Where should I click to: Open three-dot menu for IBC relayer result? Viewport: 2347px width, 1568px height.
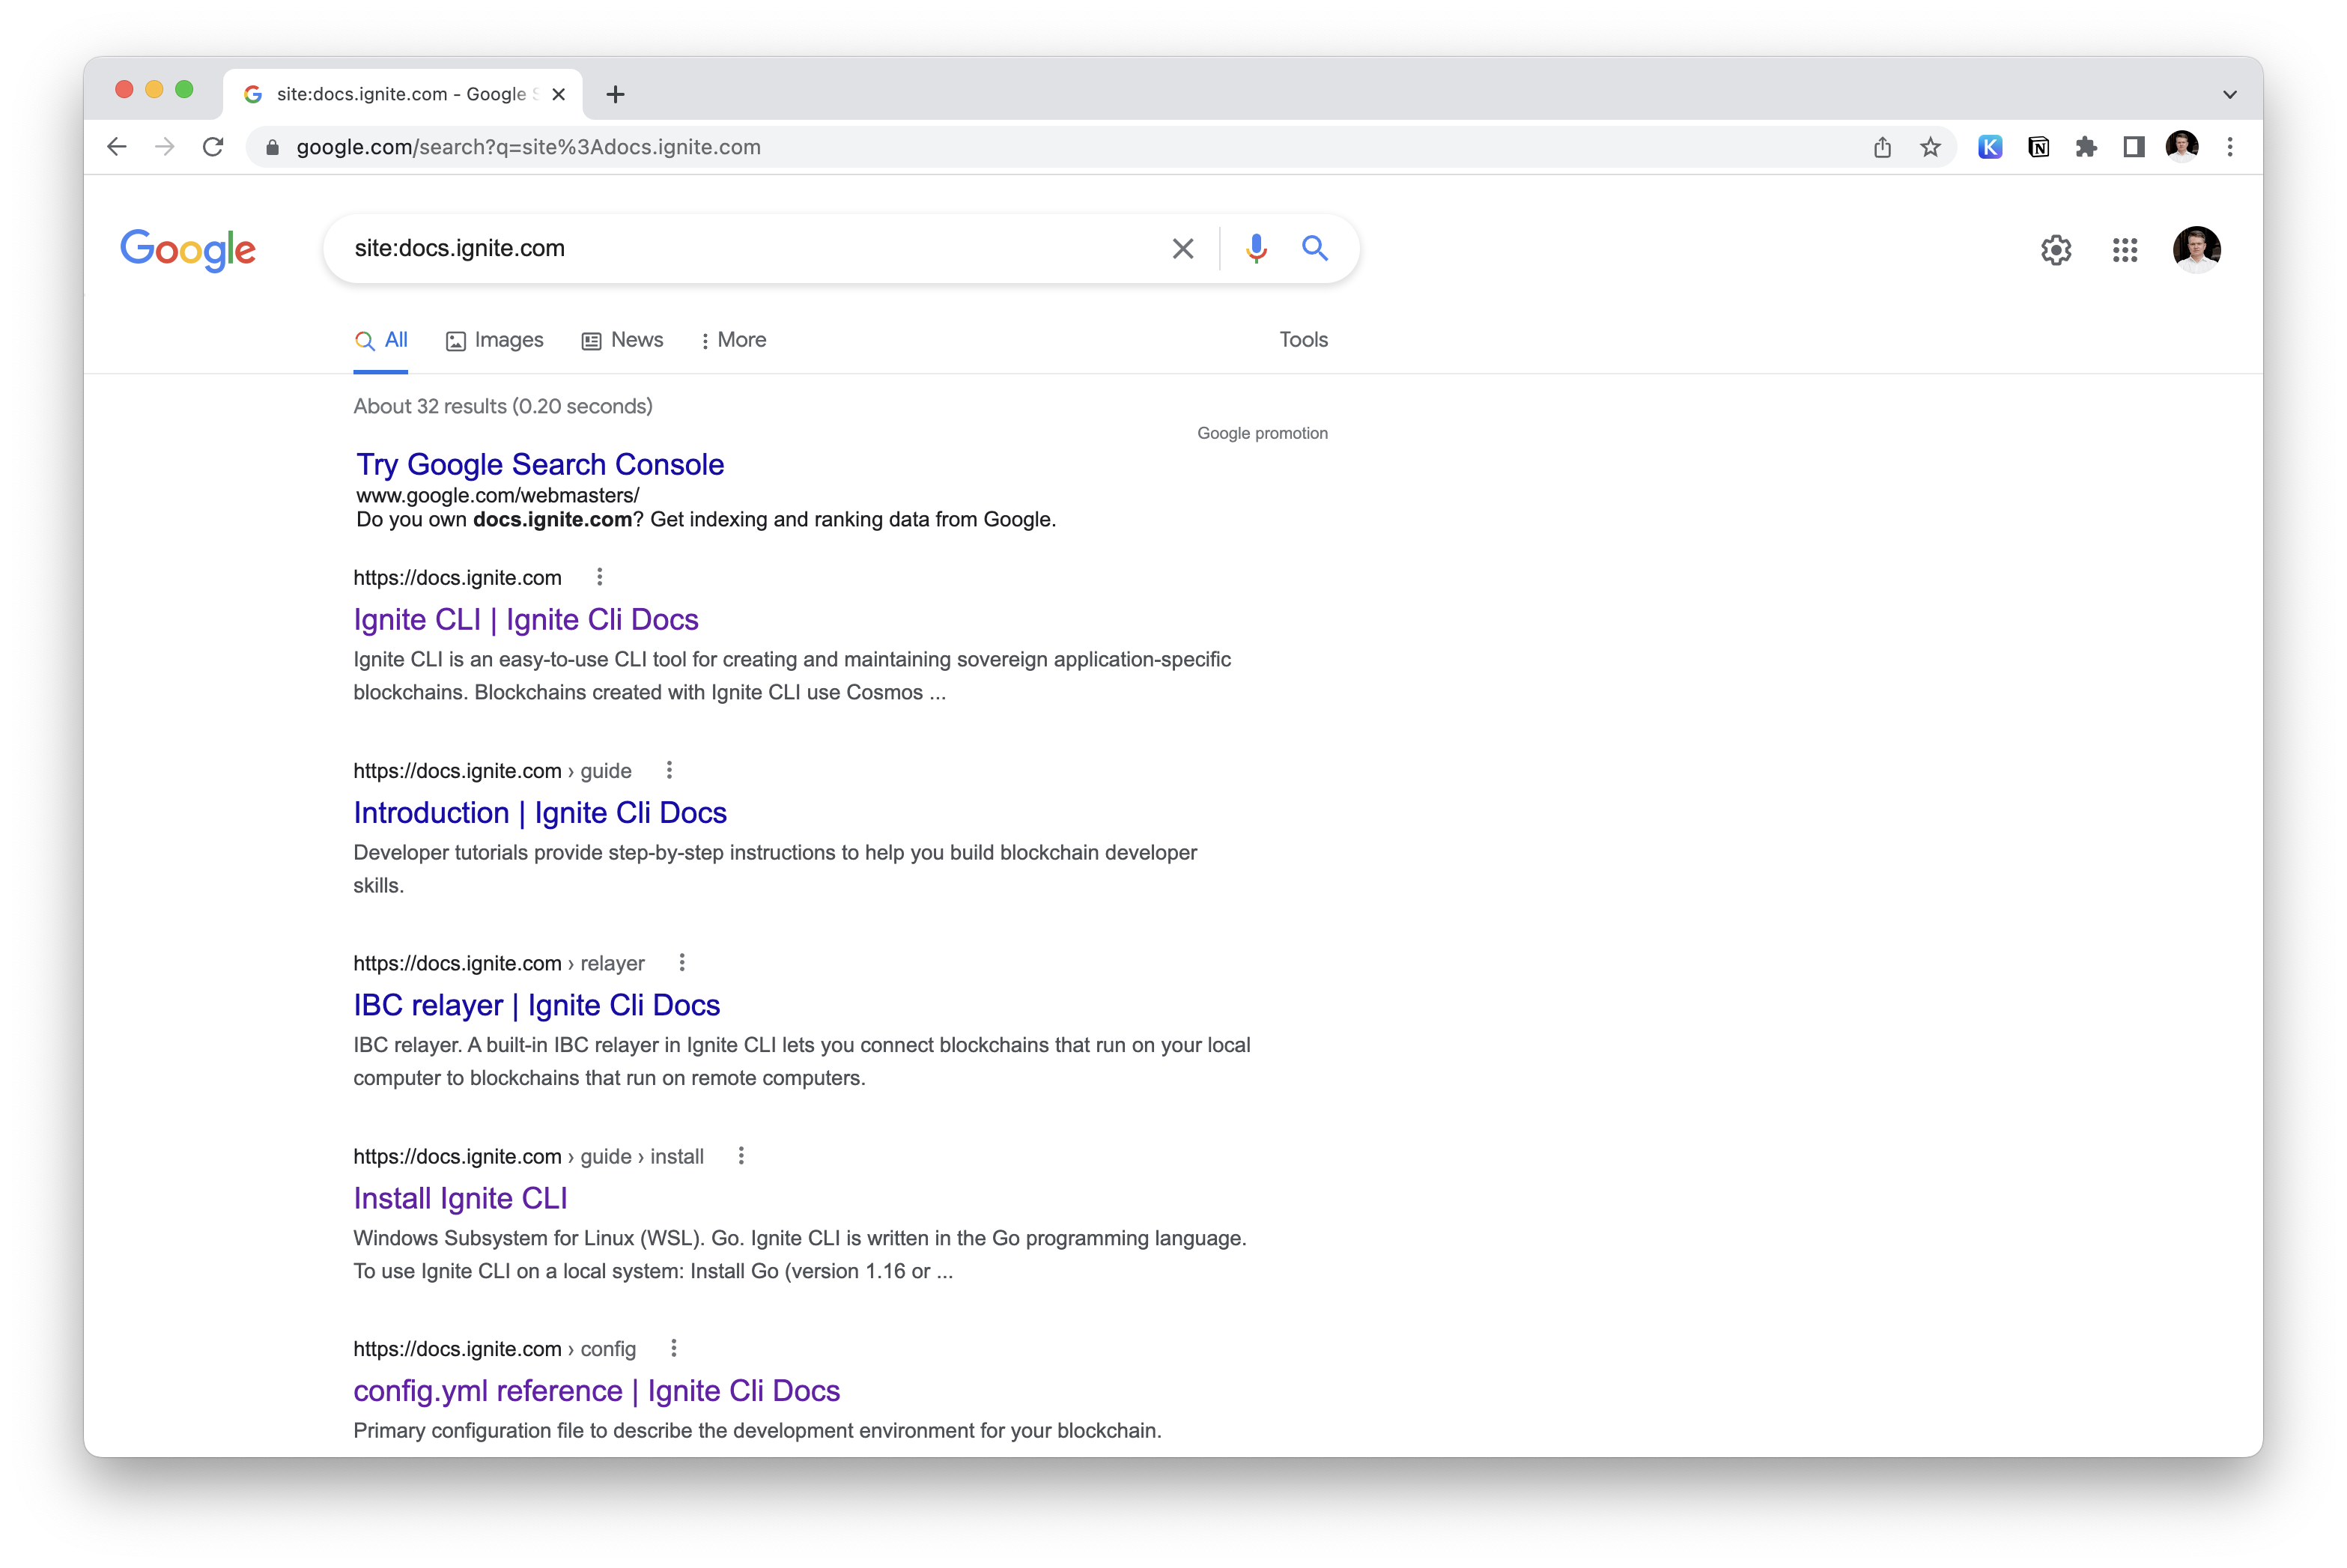pyautogui.click(x=682, y=962)
